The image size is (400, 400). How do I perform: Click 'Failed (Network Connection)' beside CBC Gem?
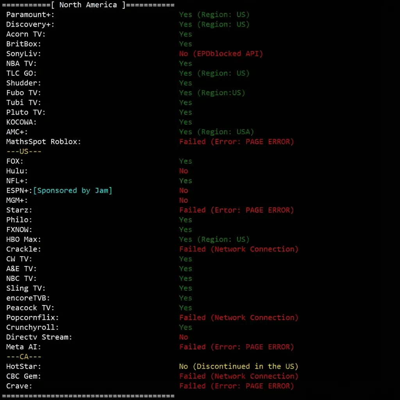click(x=239, y=376)
